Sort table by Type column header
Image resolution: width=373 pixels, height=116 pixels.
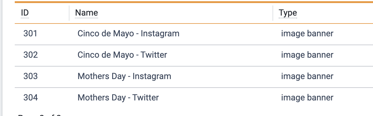tap(288, 13)
